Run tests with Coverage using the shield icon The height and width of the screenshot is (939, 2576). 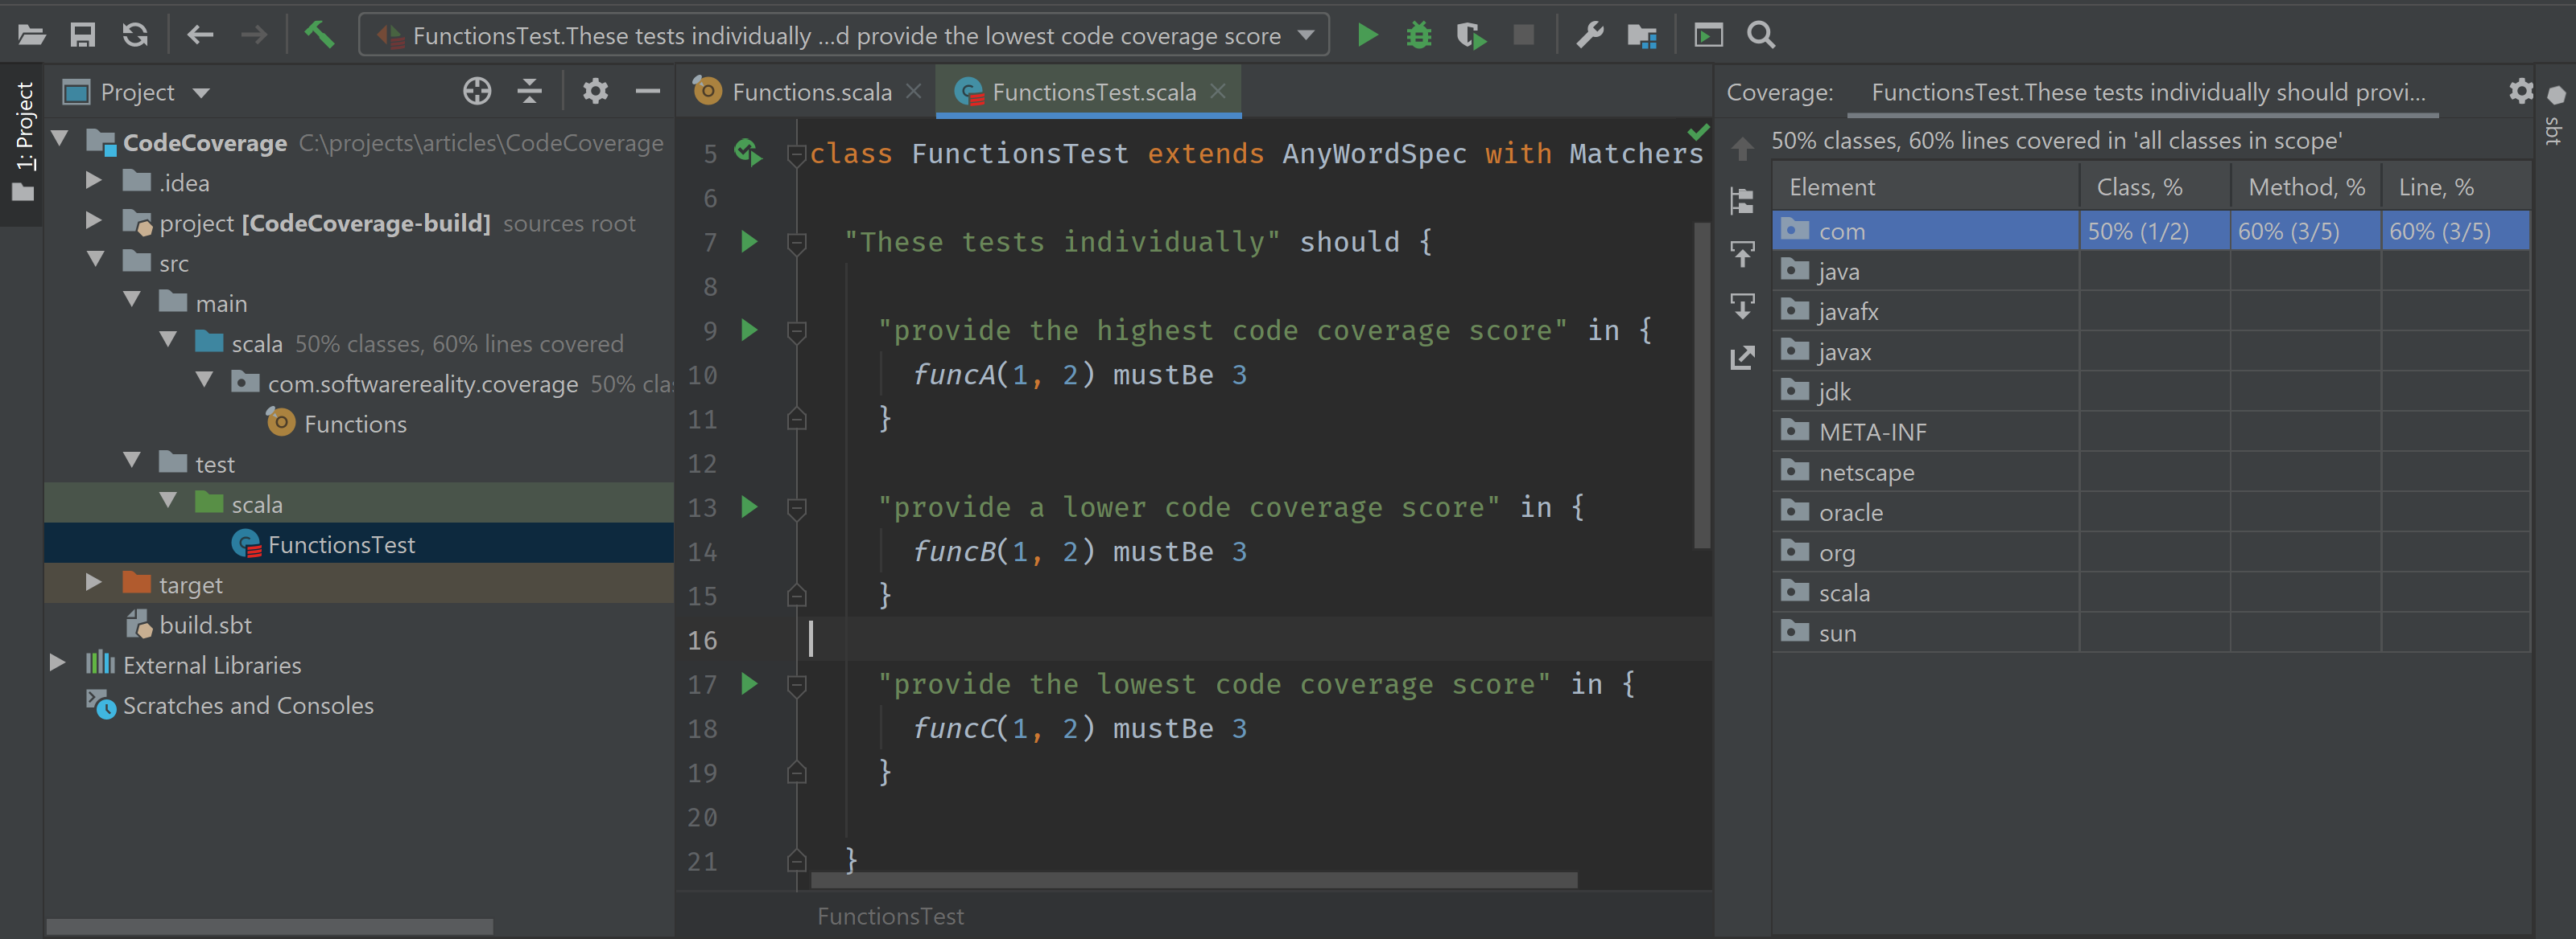coord(1470,35)
